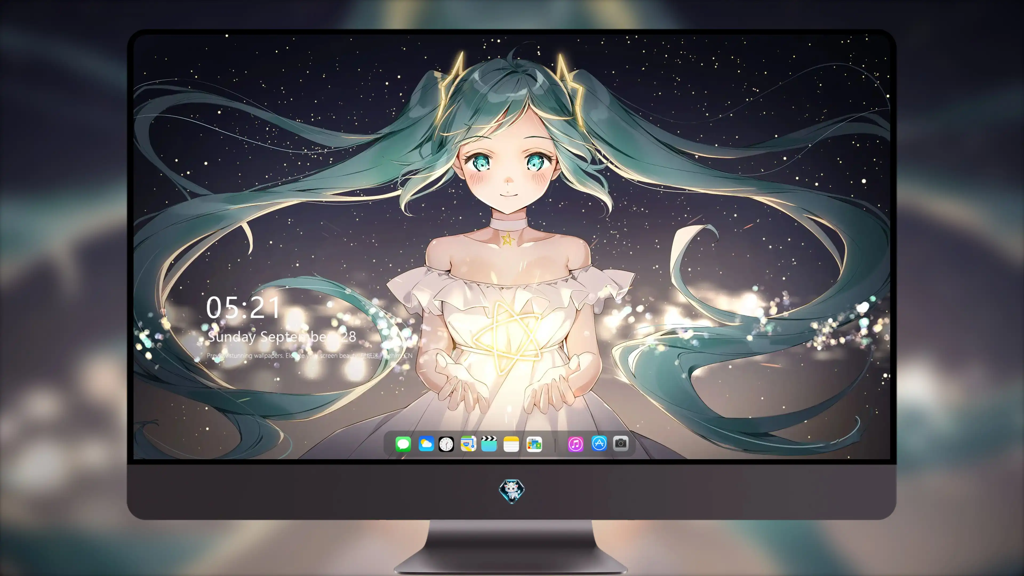Open the pictures collage app icon
1024x576 pixels.
(534, 444)
